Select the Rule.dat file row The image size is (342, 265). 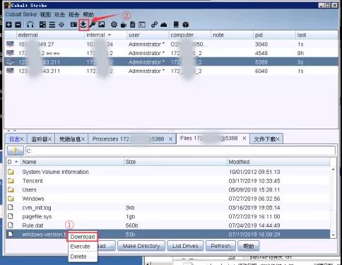[x=168, y=225]
